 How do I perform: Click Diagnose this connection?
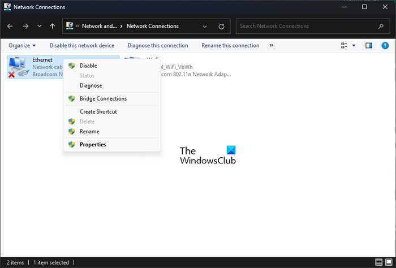click(158, 45)
